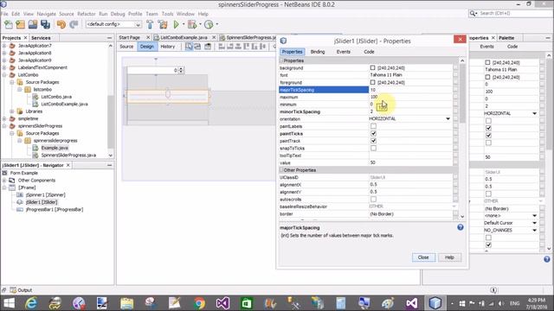
Task: Open Google Chrome from the taskbar
Action: 199,303
